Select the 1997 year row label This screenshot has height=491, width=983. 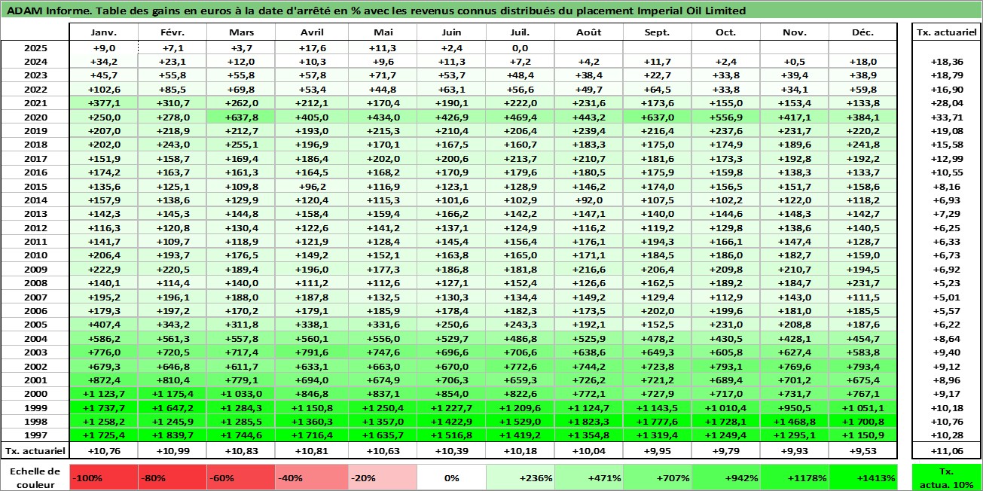click(x=35, y=435)
